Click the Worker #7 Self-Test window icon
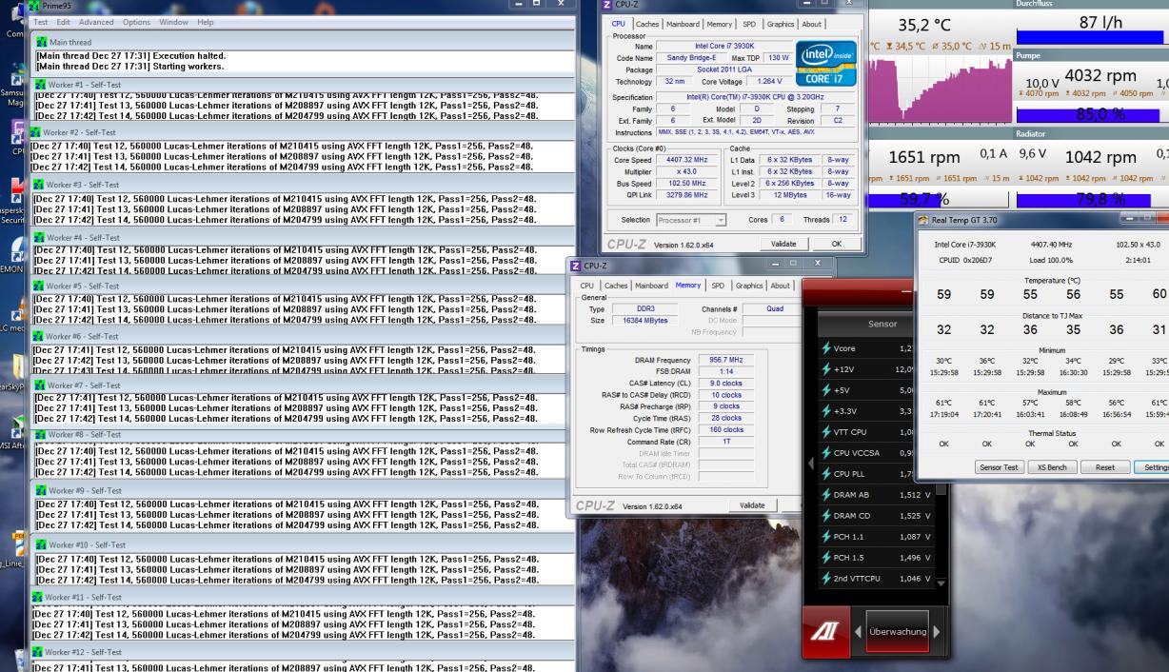The width and height of the screenshot is (1169, 672). point(38,385)
